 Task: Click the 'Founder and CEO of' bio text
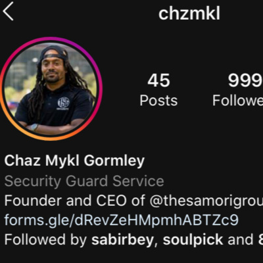(x=74, y=201)
